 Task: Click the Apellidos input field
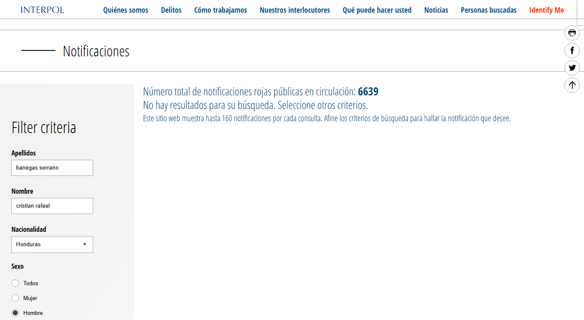(x=52, y=168)
